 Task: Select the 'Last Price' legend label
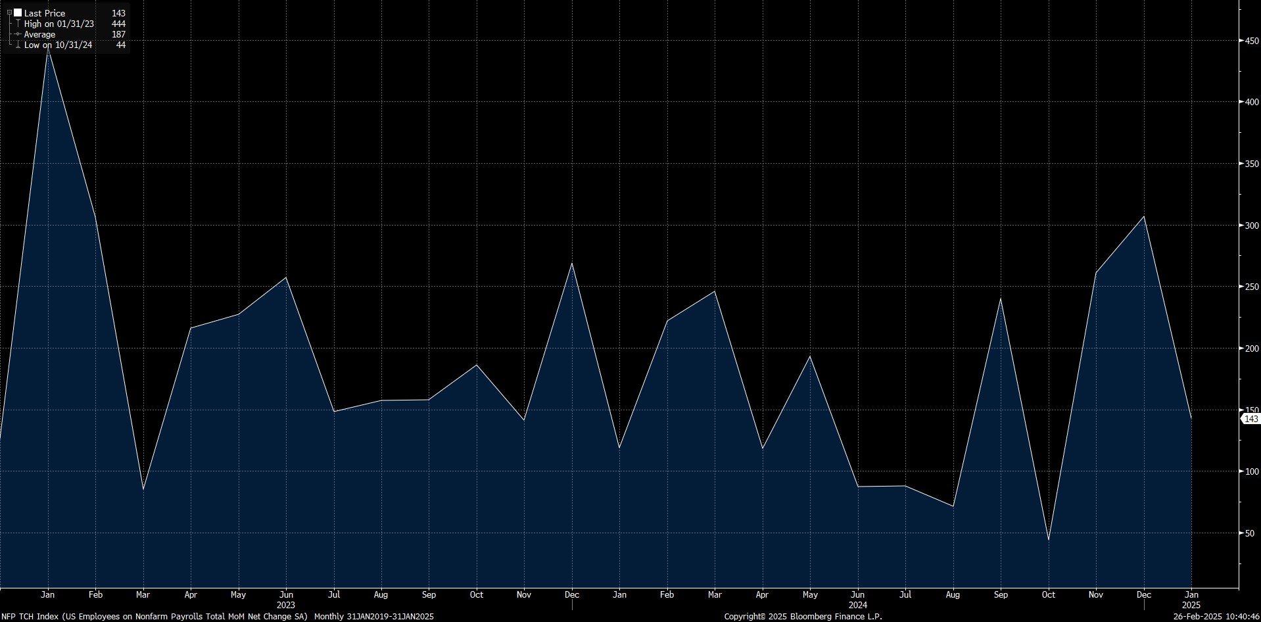[45, 13]
